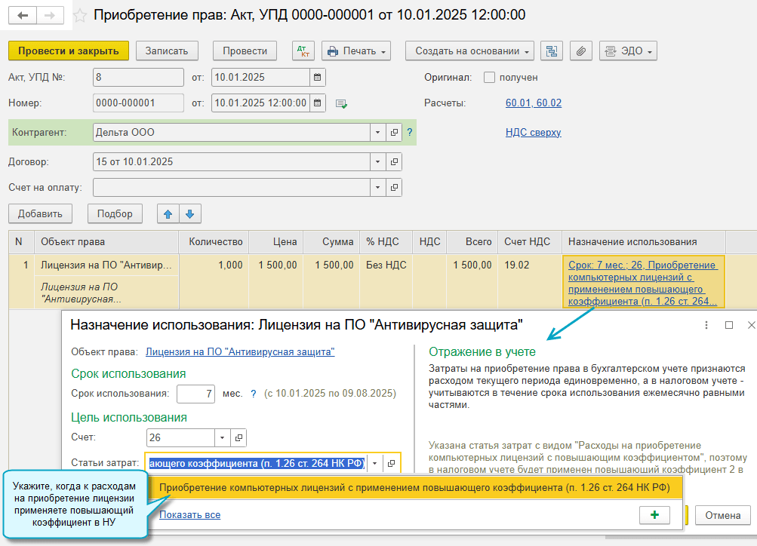This screenshot has width=757, height=546.
Task: Open Создать на основании menu
Action: [x=470, y=51]
